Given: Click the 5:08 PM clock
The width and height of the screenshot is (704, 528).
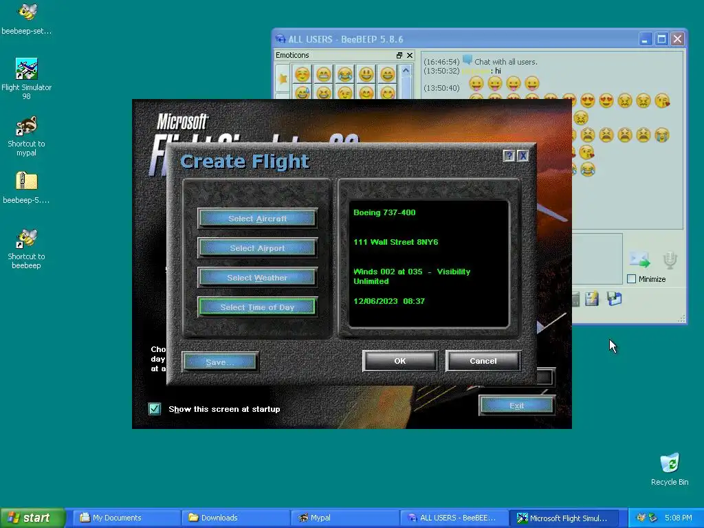Looking at the screenshot, I should [x=679, y=518].
